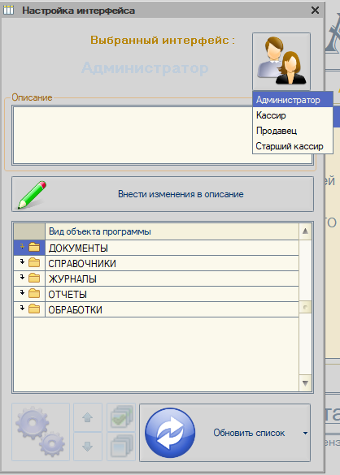Screen dimensions: 340x475
Task: Click the blue refresh arrows icon
Action: tap(170, 433)
